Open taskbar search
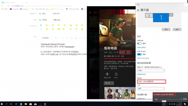Viewport: 188px width, 106px height. 6,104
